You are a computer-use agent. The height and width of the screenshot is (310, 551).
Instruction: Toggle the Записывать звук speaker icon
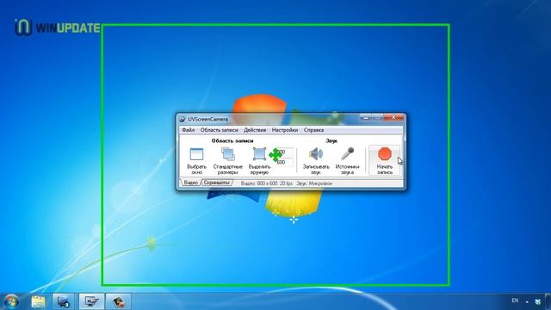[316, 154]
